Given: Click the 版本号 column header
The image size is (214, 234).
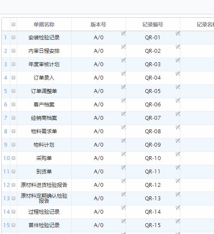Looking at the screenshot, I should click(98, 24).
